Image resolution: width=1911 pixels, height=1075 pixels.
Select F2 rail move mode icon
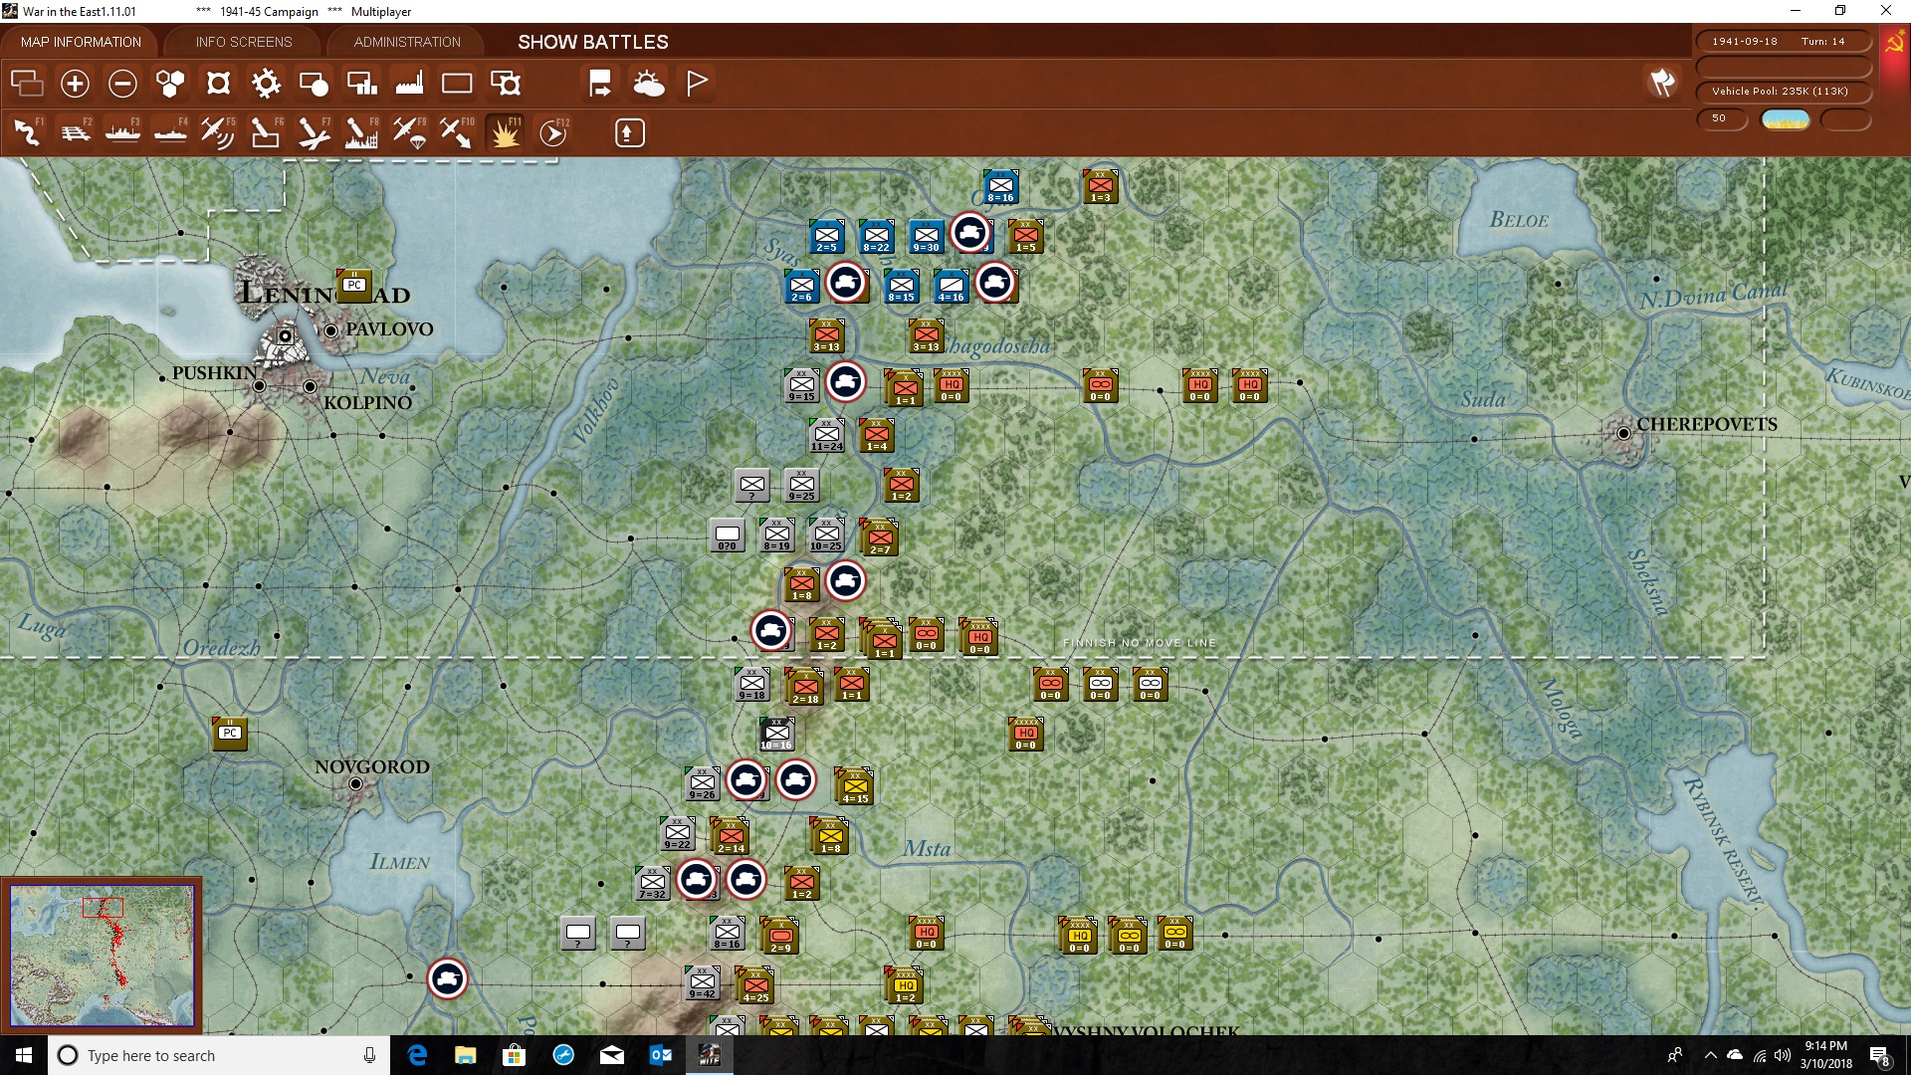click(x=76, y=132)
